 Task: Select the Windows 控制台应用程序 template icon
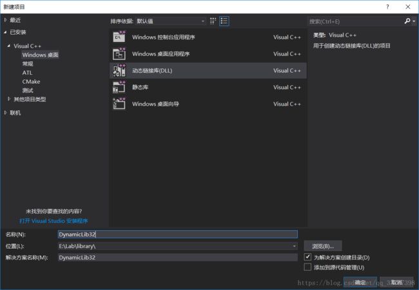(x=119, y=37)
